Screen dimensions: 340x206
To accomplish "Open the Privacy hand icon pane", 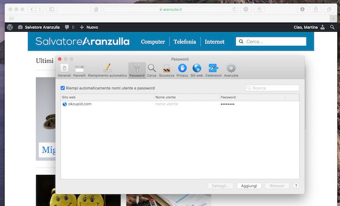I will 182,70.
